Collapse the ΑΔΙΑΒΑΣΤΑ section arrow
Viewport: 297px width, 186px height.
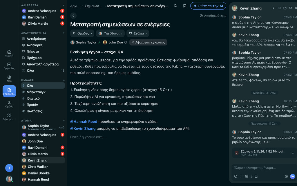click(x=64, y=5)
